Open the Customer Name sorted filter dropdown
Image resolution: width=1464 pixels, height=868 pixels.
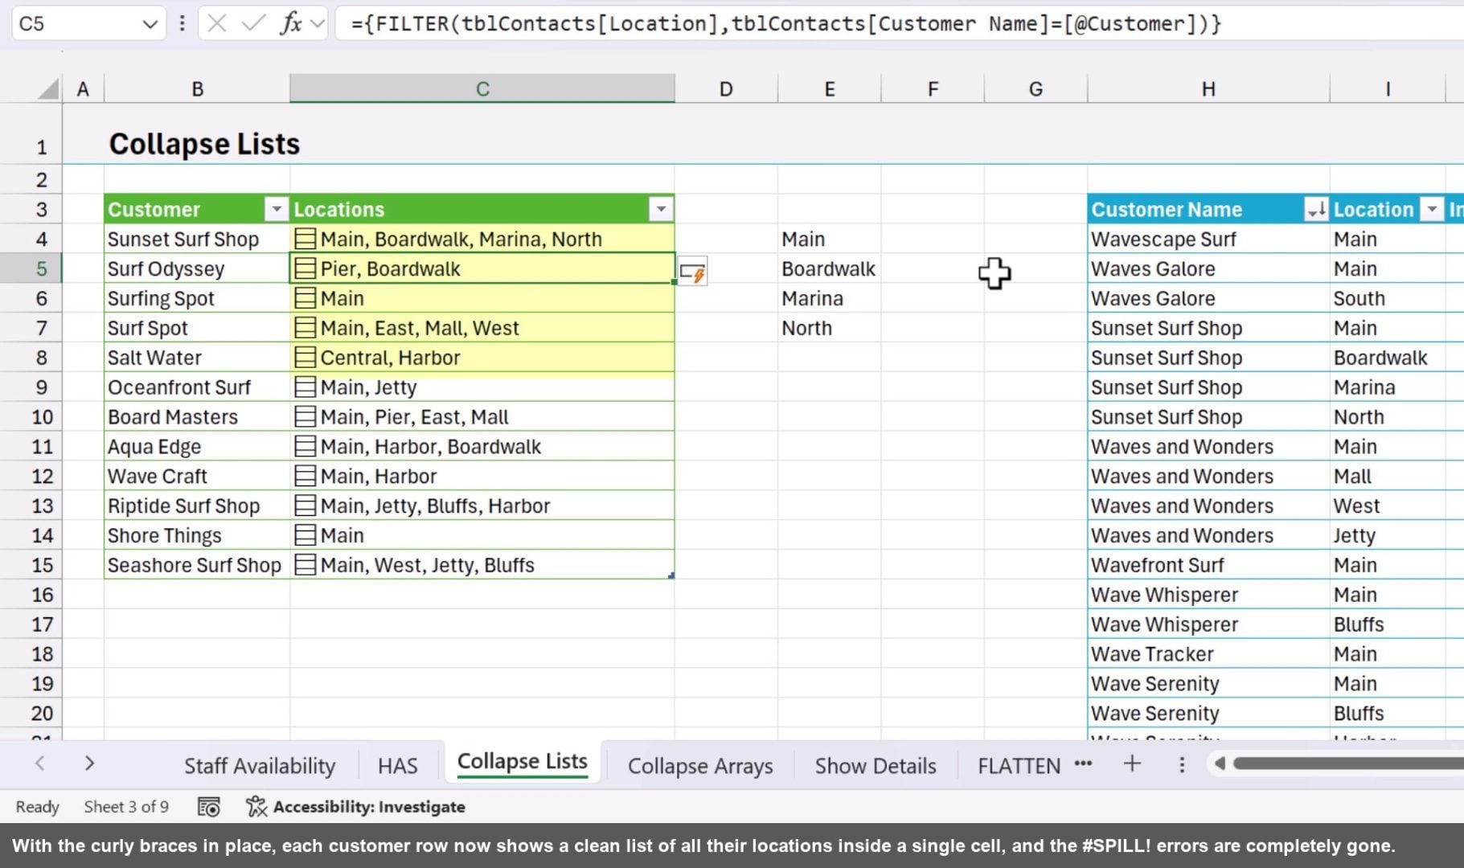(1316, 210)
